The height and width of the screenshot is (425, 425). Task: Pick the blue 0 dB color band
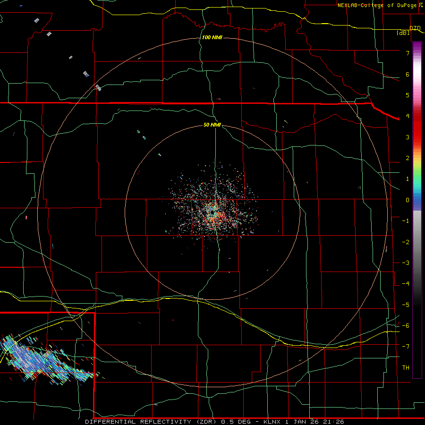pyautogui.click(x=417, y=201)
